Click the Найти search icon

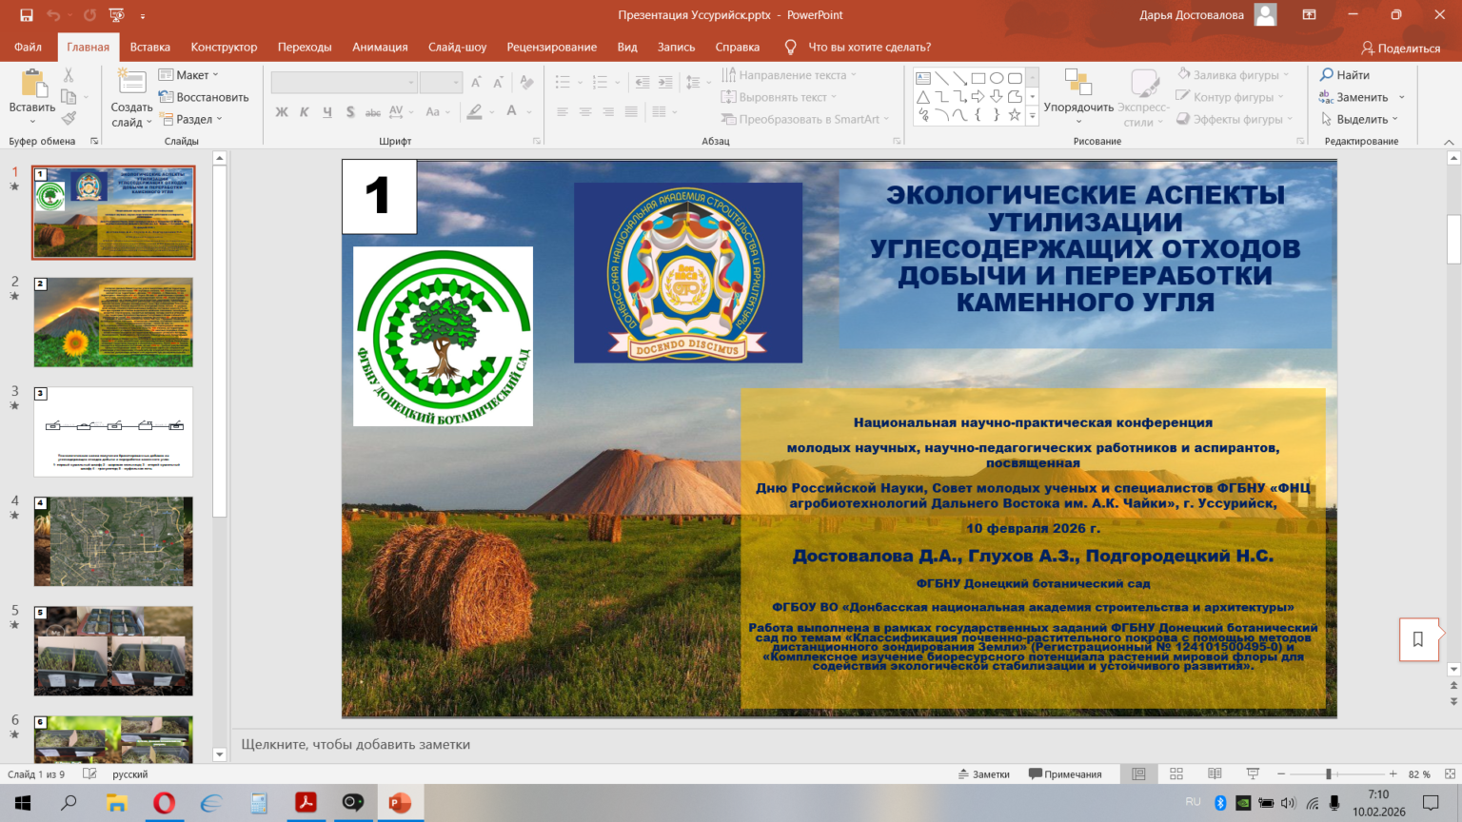1327,75
